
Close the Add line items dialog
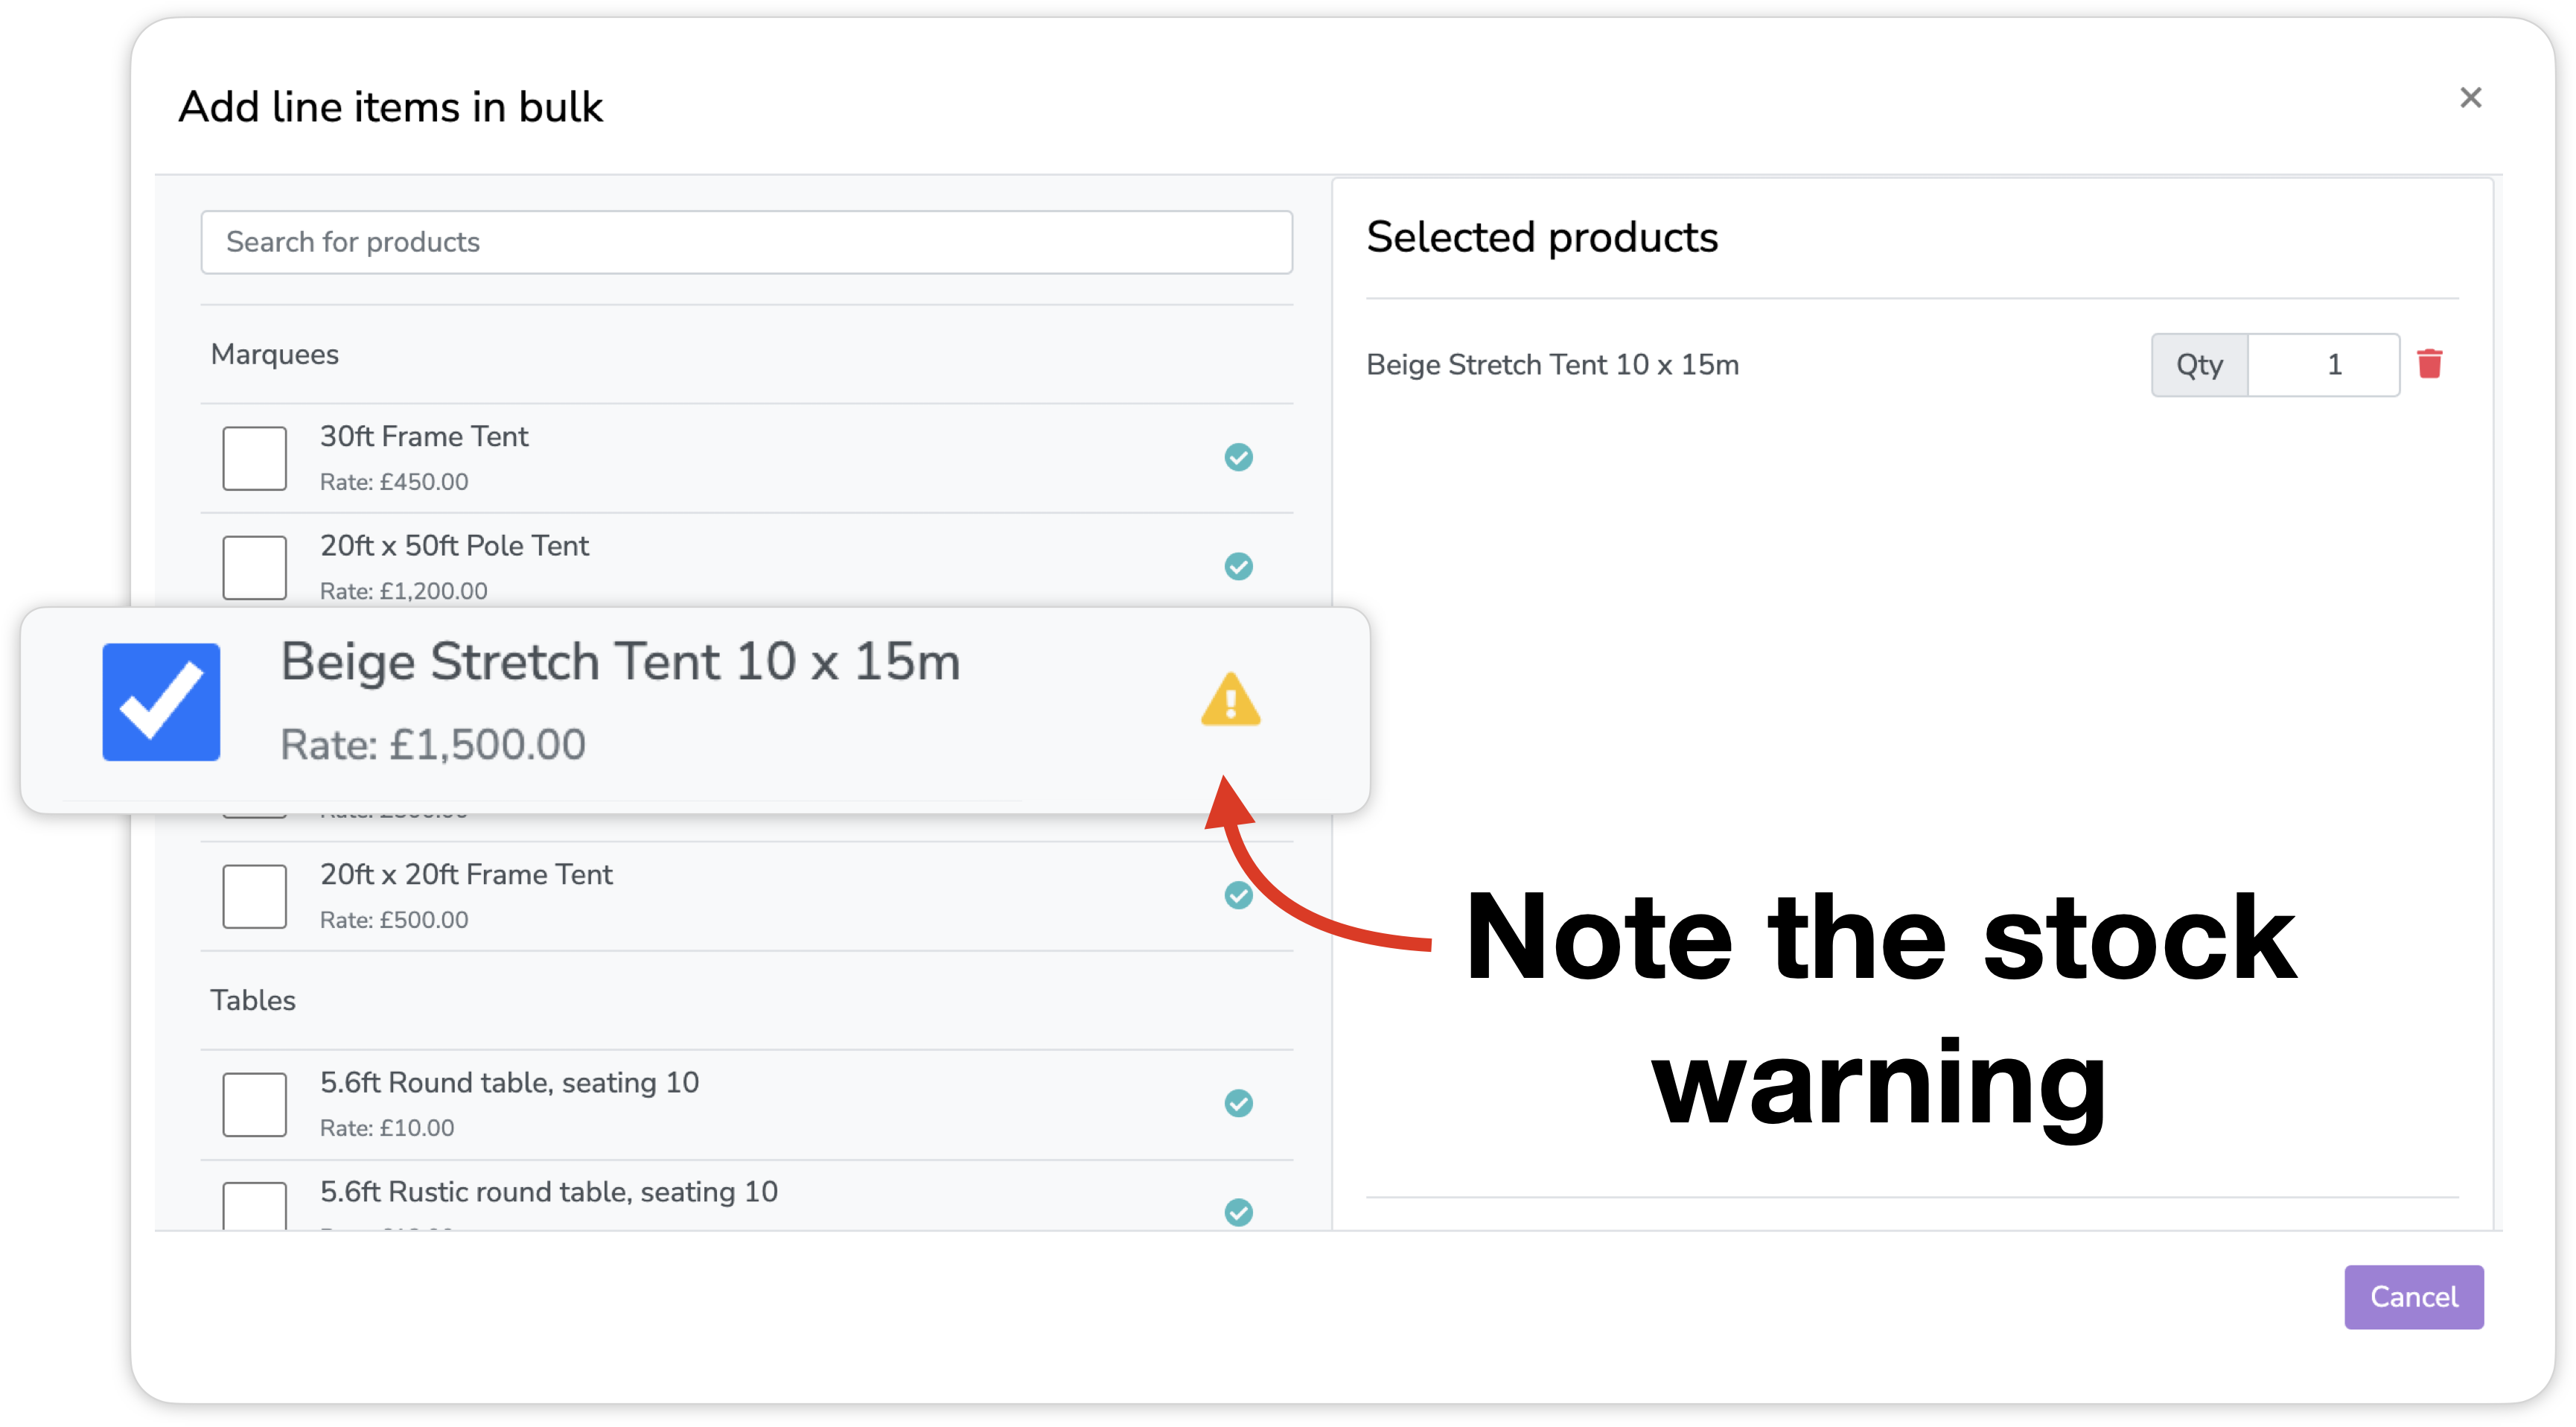tap(2471, 98)
